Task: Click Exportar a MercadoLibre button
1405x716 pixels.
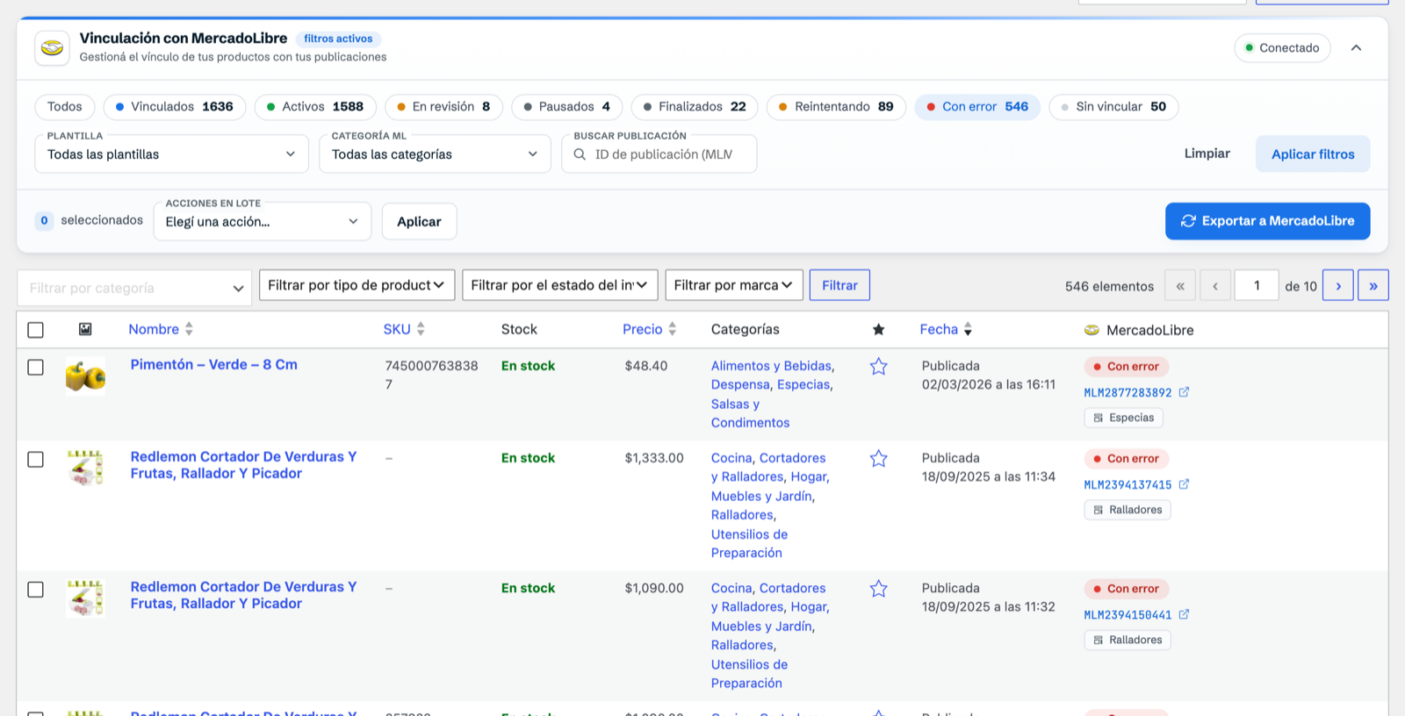Action: (x=1268, y=221)
